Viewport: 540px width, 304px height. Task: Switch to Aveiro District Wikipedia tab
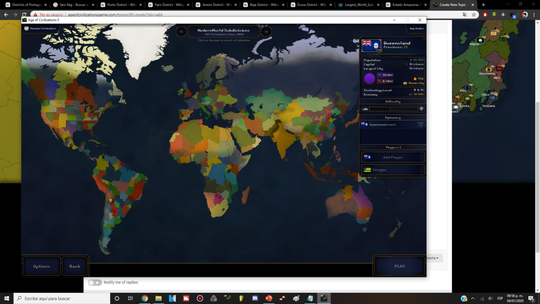[x=217, y=5]
